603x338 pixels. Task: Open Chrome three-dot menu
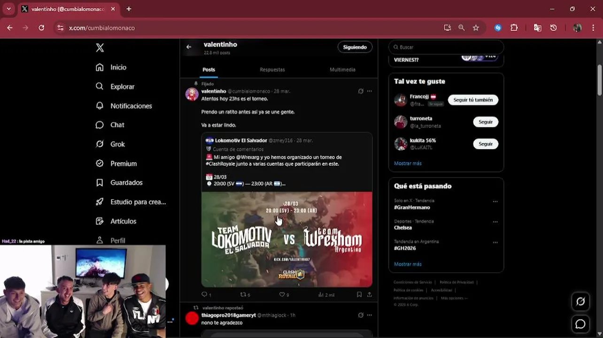594,28
